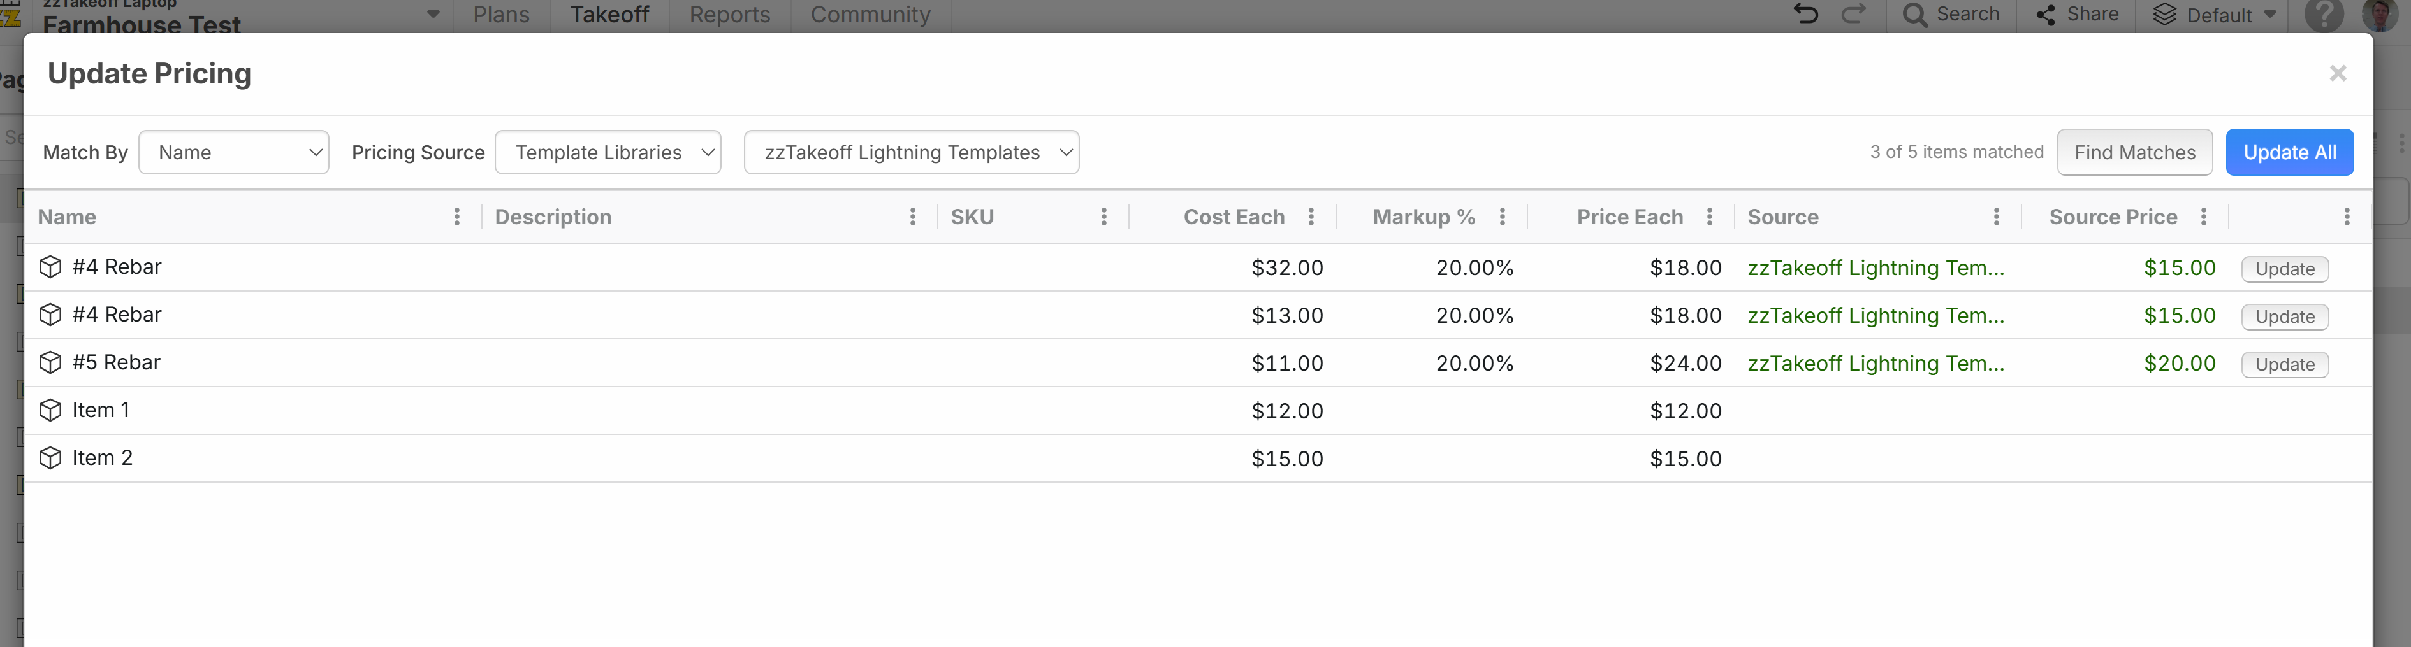The height and width of the screenshot is (647, 2411).
Task: Click the Find Matches button
Action: (x=2134, y=152)
